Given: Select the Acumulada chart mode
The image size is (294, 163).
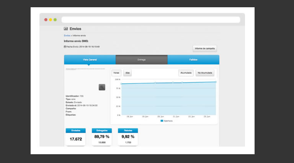Looking at the screenshot, I should (x=186, y=73).
